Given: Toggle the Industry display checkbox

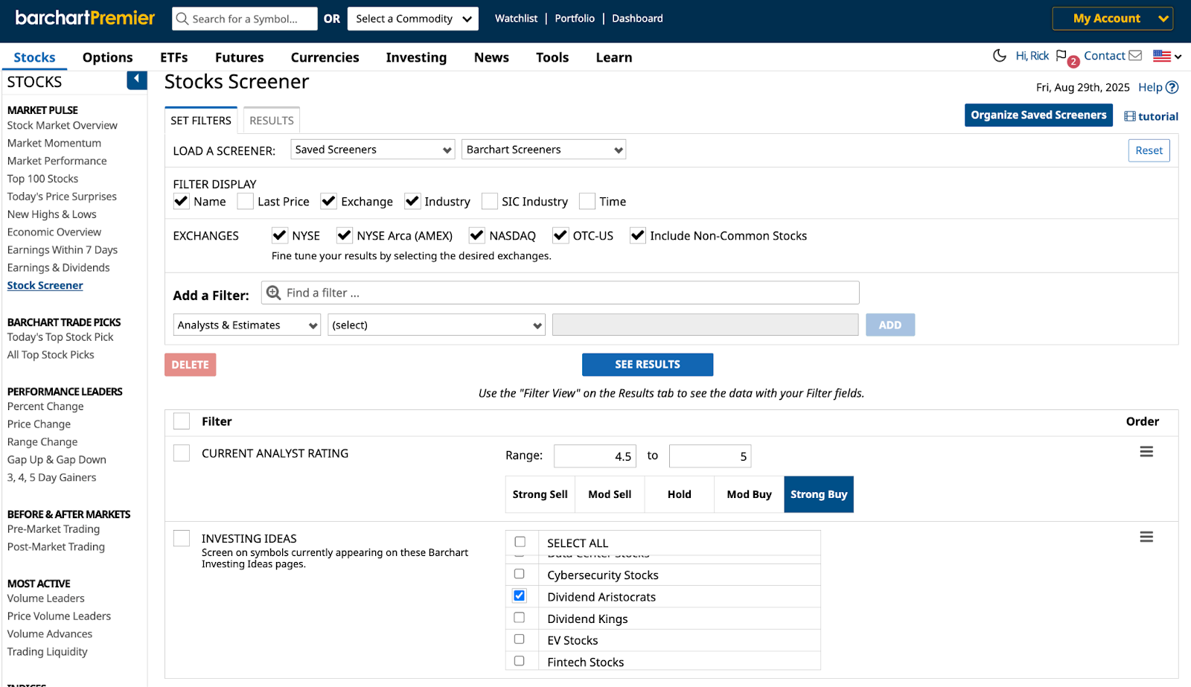Looking at the screenshot, I should (x=412, y=201).
